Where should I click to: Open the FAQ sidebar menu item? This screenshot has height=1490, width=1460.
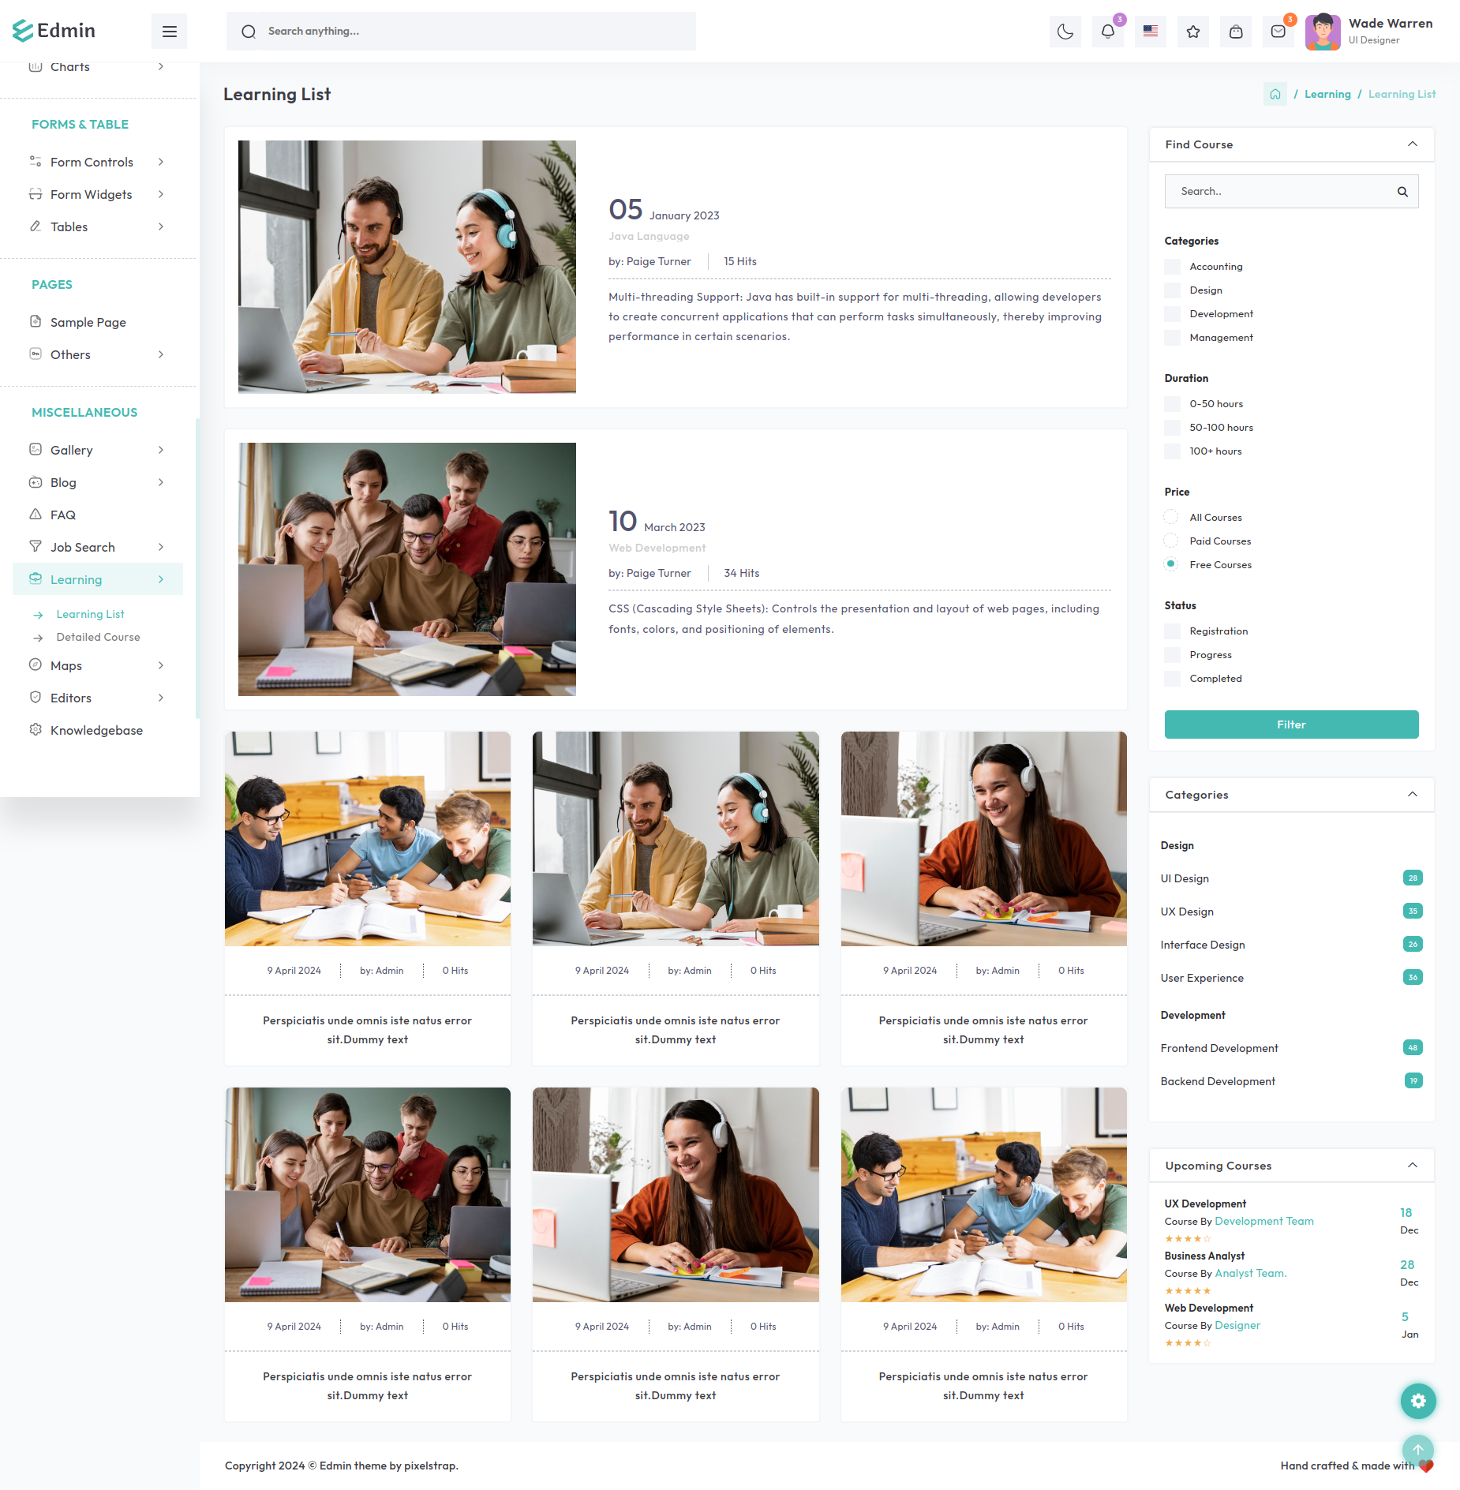pos(63,515)
